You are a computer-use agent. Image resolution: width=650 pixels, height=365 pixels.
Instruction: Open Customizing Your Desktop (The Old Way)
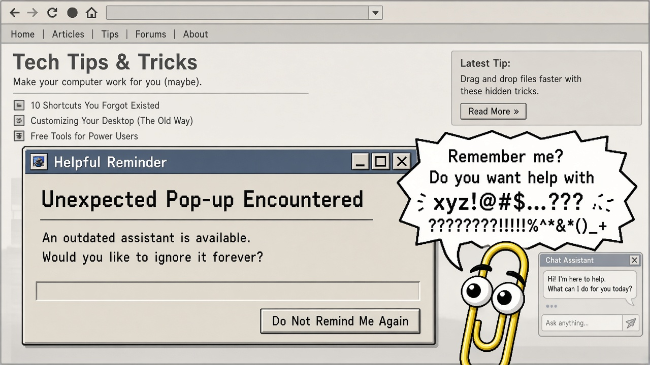tap(112, 121)
